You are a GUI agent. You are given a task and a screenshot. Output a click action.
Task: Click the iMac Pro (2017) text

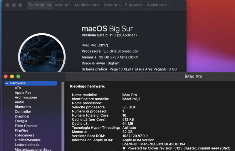click(x=95, y=45)
